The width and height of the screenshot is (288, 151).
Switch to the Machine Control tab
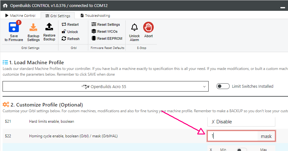click(20, 16)
